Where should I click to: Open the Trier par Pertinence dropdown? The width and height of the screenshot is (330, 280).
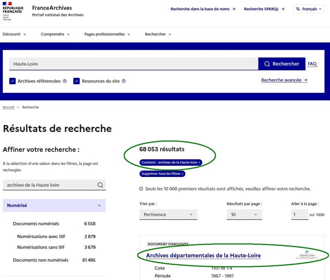[x=168, y=214]
